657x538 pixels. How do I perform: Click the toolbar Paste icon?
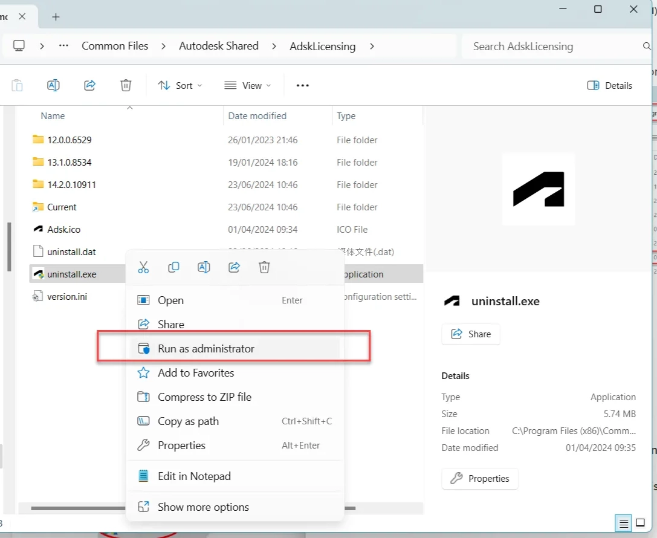click(17, 85)
